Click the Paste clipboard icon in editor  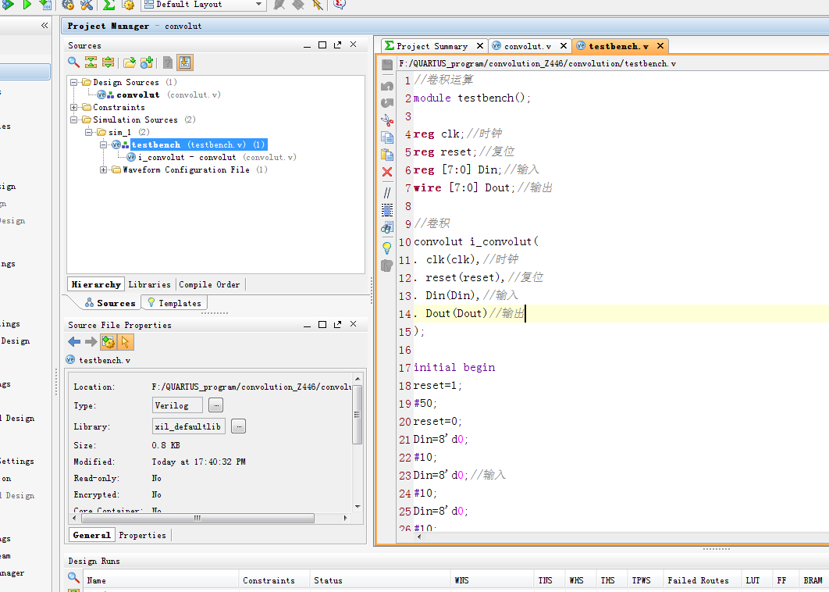point(387,155)
